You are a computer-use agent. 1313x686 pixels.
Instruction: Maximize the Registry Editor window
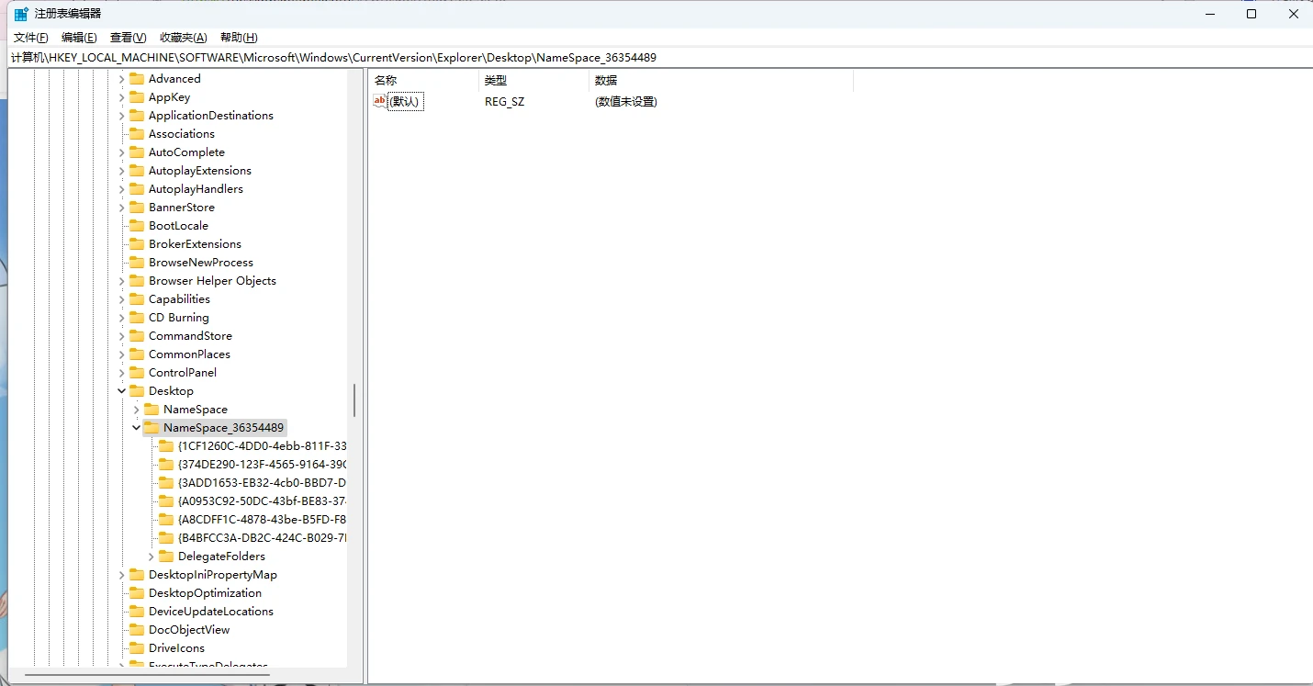[1251, 14]
